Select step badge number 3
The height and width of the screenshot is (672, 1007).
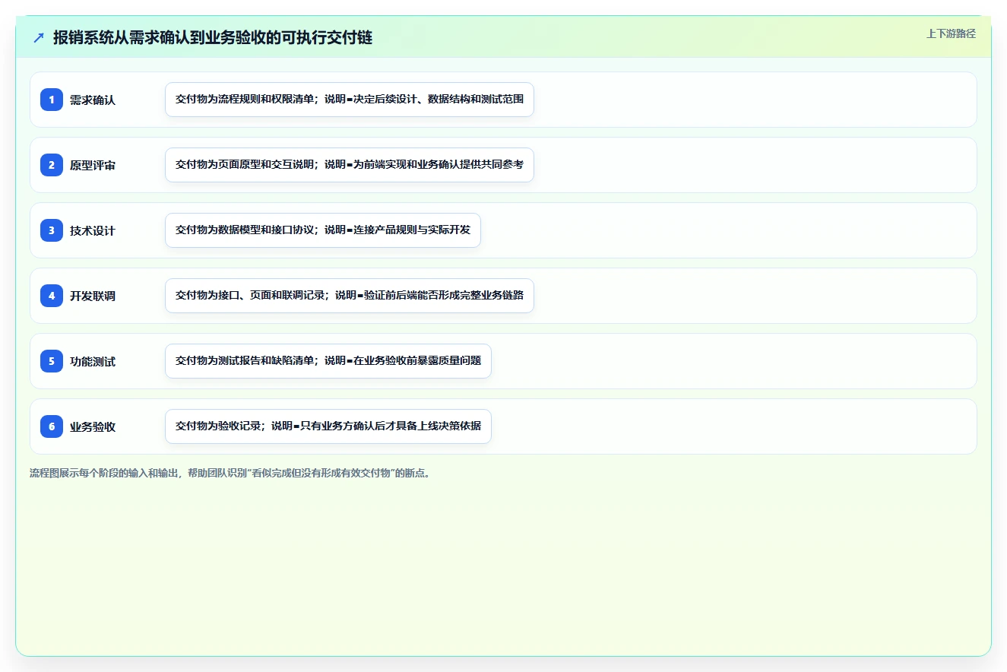tap(52, 230)
